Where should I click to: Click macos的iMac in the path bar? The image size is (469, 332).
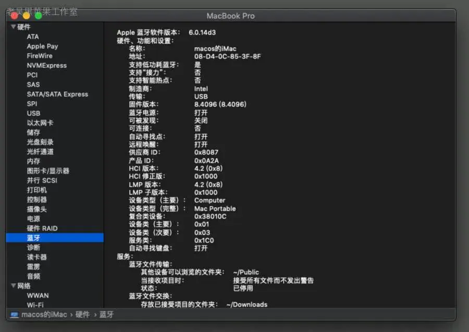pyautogui.click(x=44, y=314)
